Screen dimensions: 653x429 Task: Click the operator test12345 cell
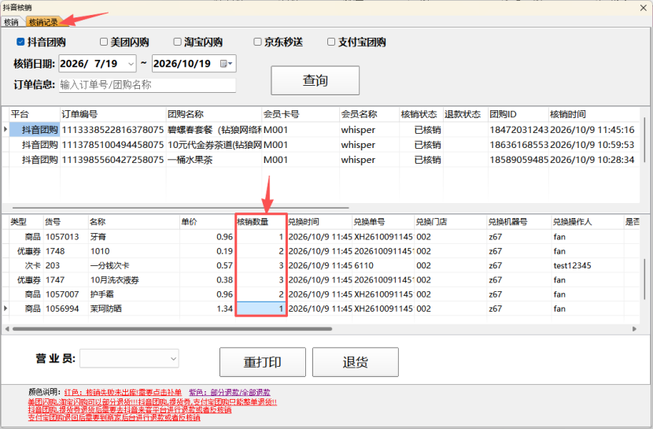[x=587, y=266]
